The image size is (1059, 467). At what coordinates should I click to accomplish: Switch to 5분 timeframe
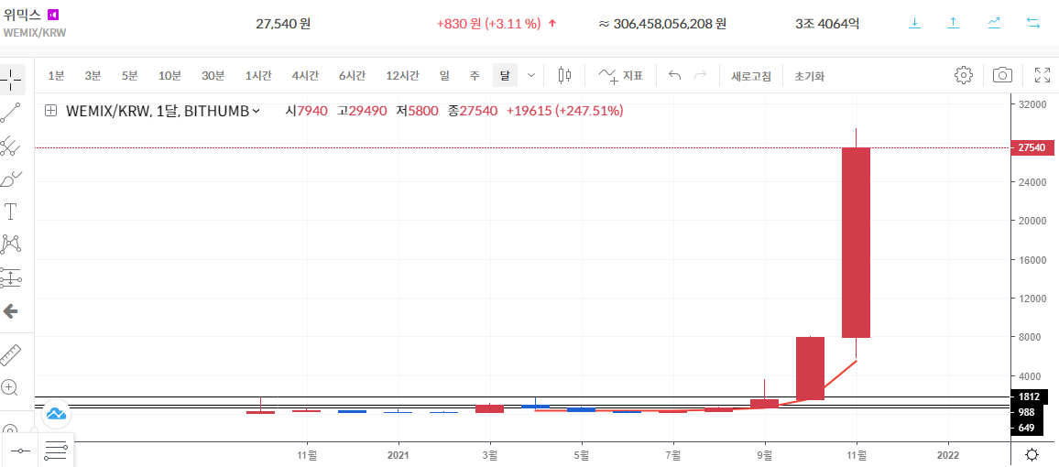[x=130, y=76]
